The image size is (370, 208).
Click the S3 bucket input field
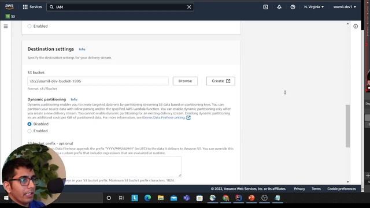[x=98, y=81]
